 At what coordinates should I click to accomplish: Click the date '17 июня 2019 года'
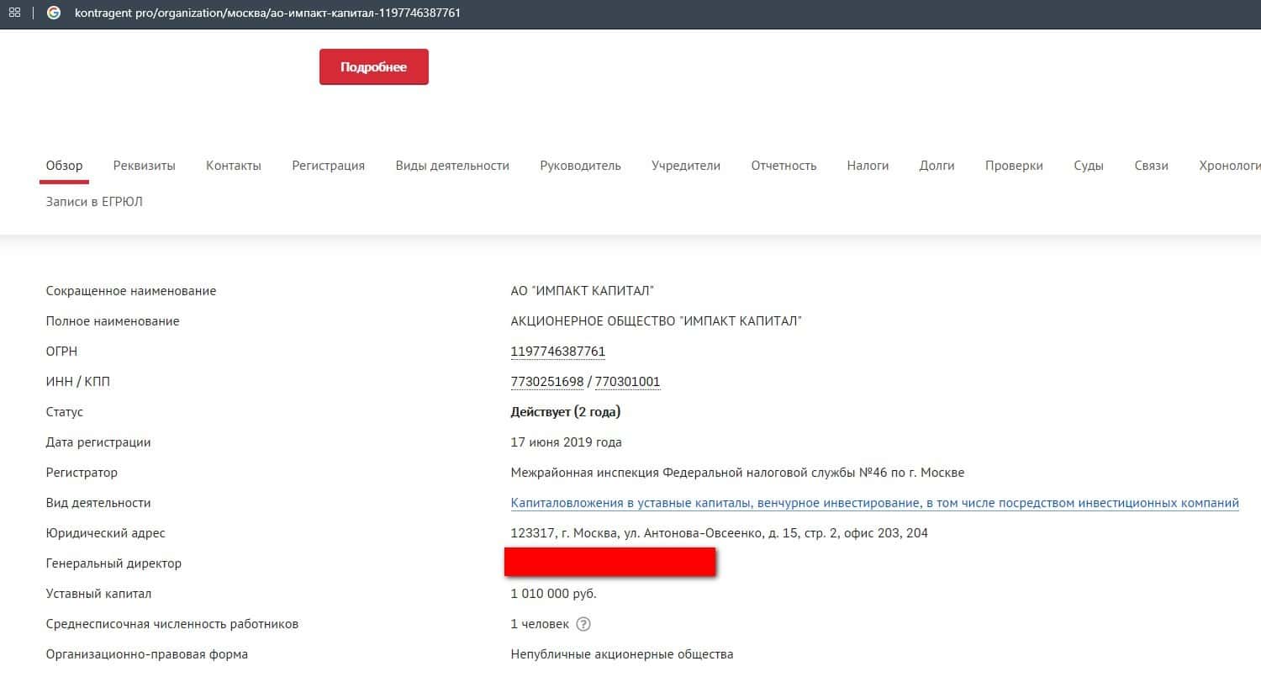pyautogui.click(x=567, y=442)
